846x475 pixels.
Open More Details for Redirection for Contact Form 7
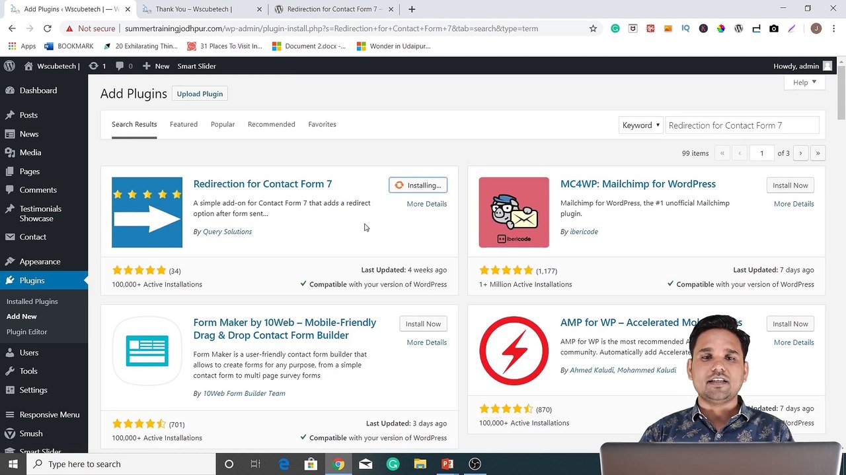coord(427,204)
